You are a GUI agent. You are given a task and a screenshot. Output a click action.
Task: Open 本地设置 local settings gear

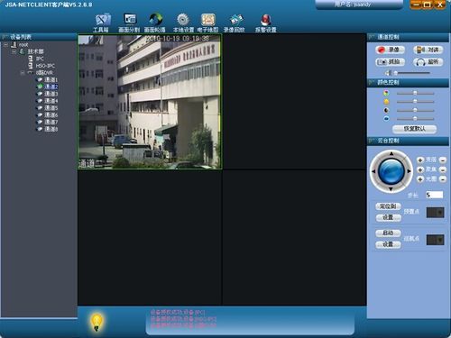click(x=183, y=23)
